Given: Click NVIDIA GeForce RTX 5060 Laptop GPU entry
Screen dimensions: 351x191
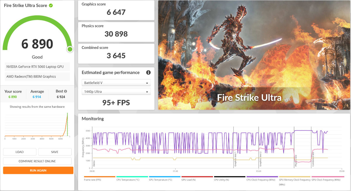Looking at the screenshot, I should pos(37,67).
